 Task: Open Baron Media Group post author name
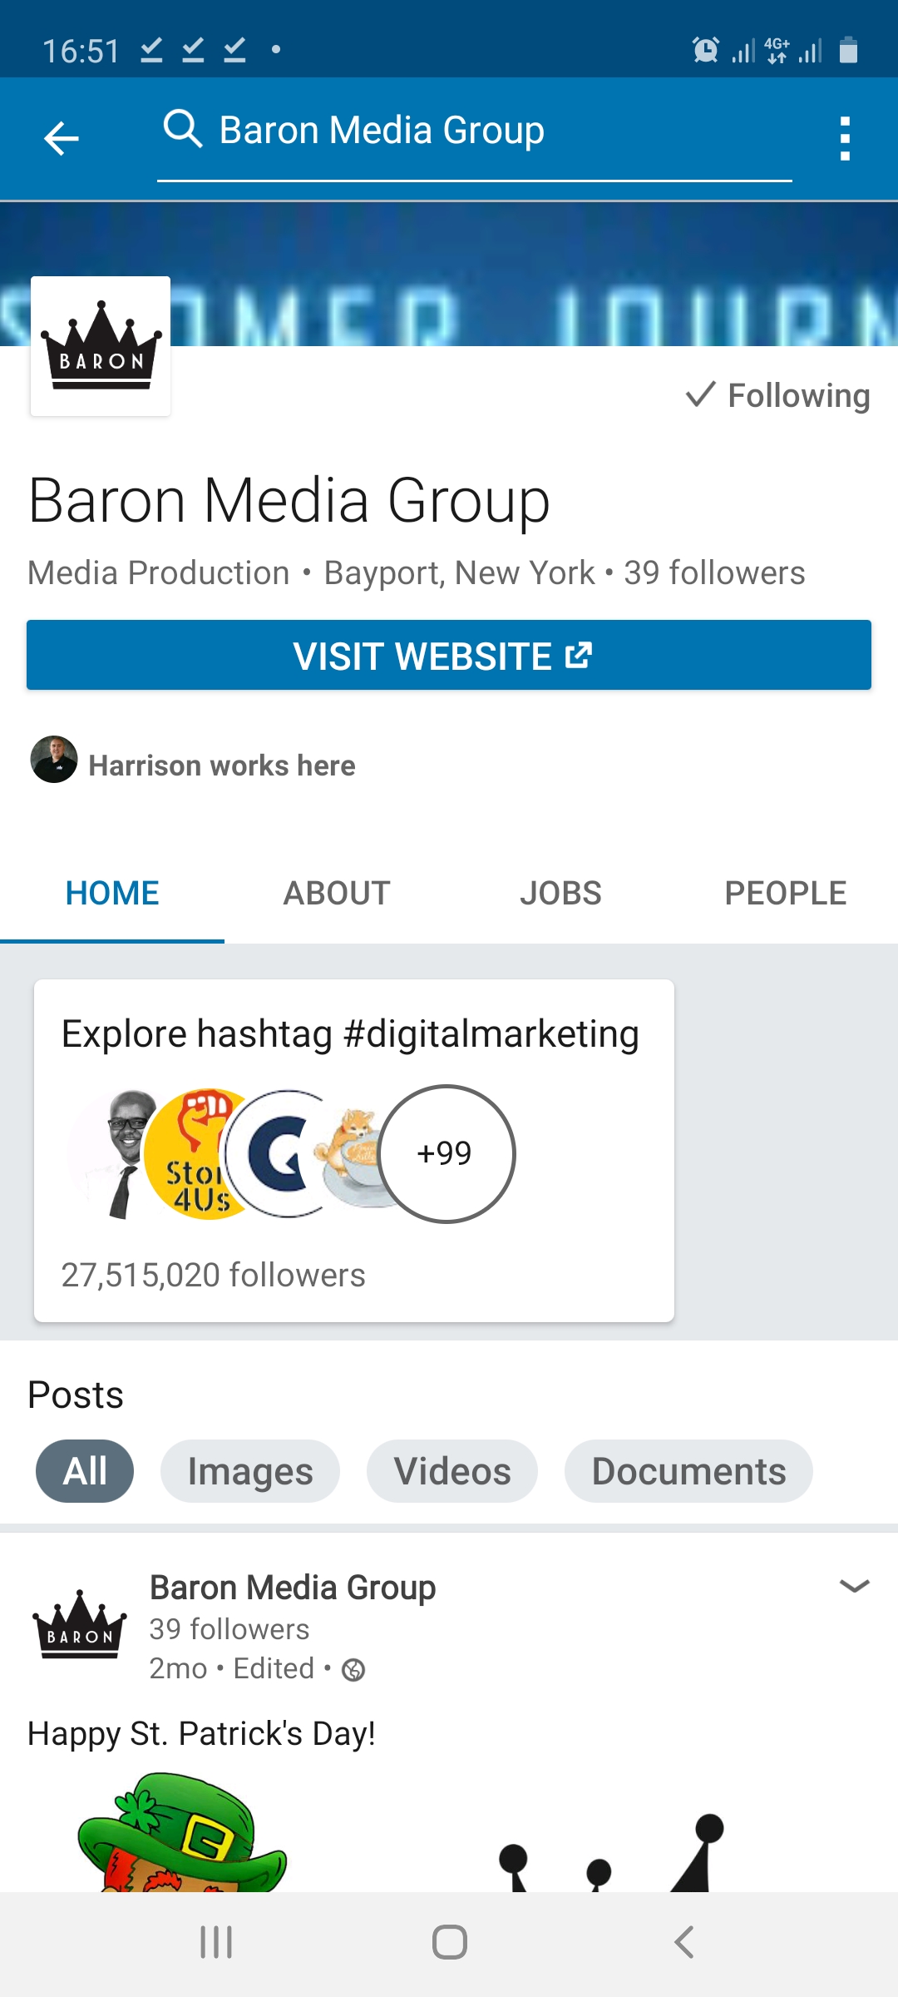(x=293, y=1588)
